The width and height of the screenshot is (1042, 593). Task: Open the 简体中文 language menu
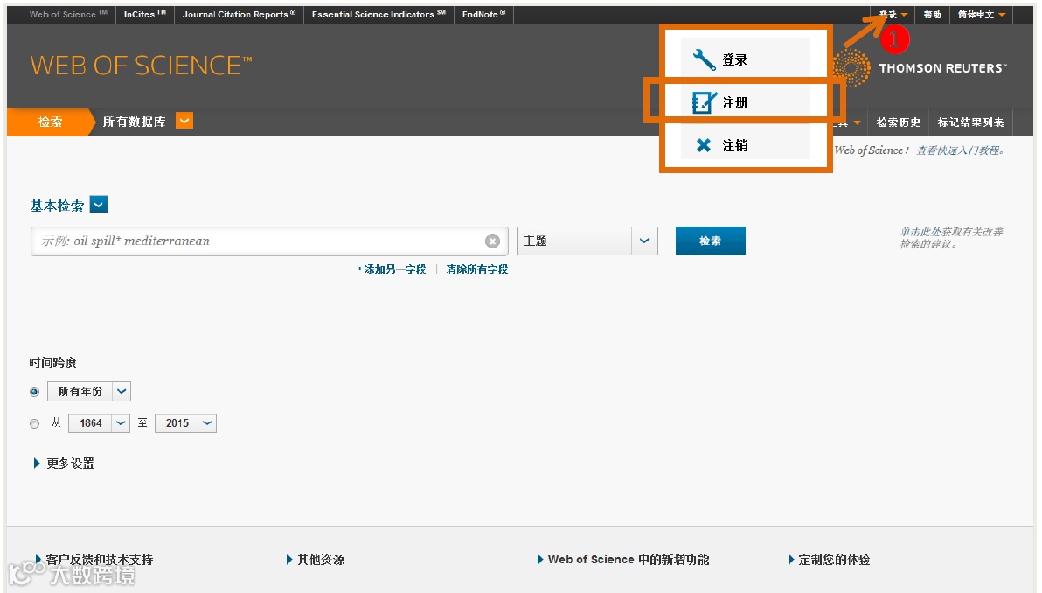(982, 15)
